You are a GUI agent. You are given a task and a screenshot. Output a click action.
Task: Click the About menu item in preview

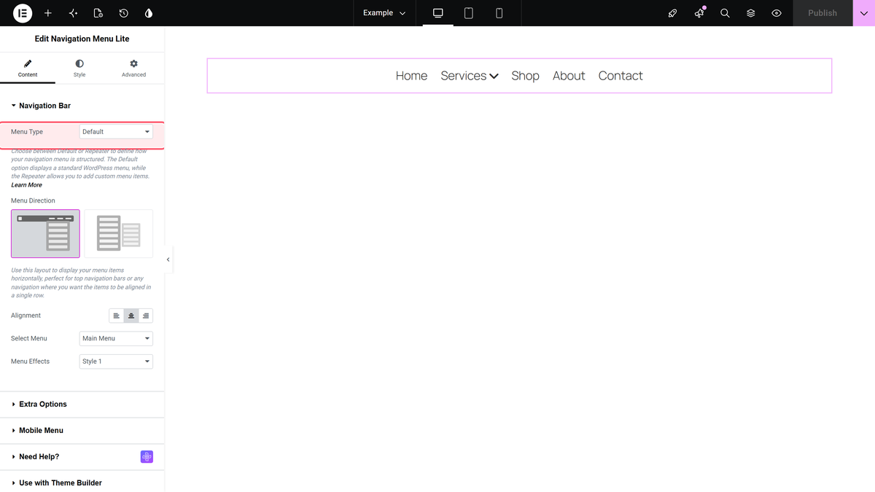569,76
